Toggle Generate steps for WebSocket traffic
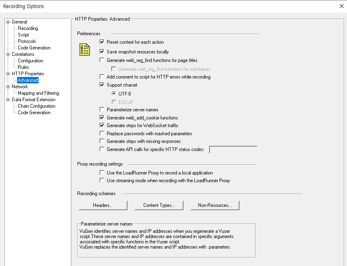The image size is (347, 266). [x=102, y=126]
